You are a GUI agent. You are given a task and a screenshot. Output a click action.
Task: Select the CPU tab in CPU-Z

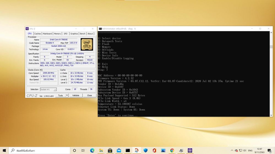click(x=30, y=33)
